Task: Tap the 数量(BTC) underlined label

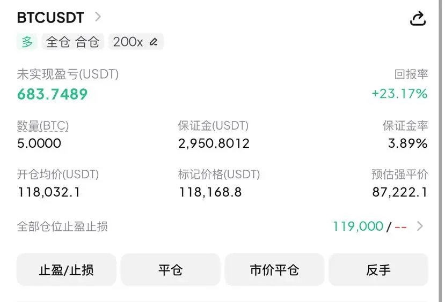Action: click(x=43, y=126)
